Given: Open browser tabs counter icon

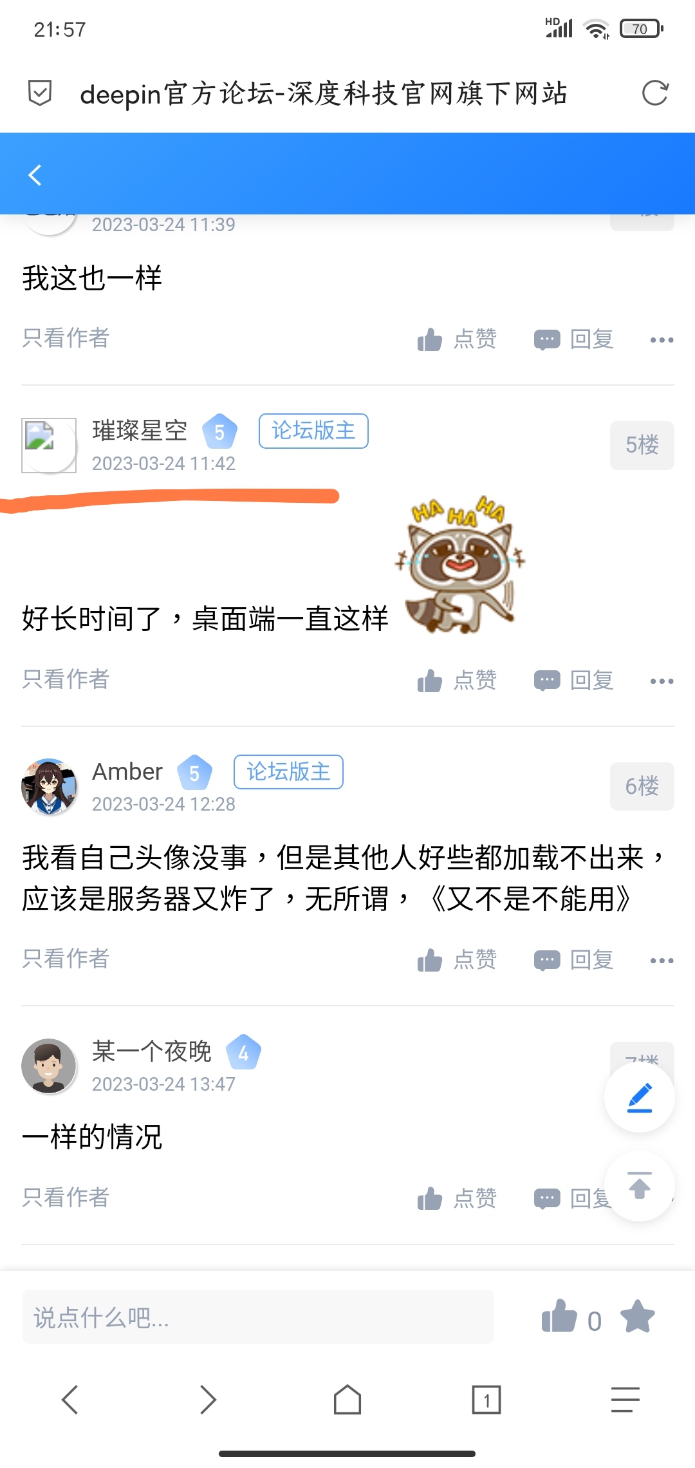Looking at the screenshot, I should coord(486,1400).
